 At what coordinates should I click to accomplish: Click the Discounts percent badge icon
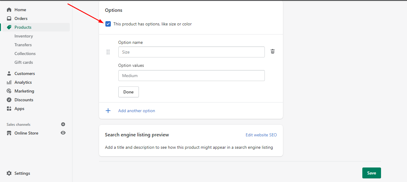(9, 100)
